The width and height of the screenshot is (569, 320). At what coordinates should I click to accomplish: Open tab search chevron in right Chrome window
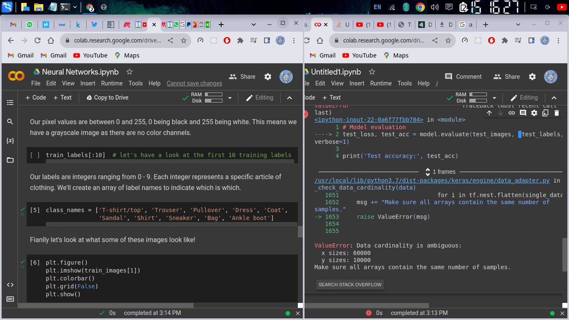coord(518,25)
